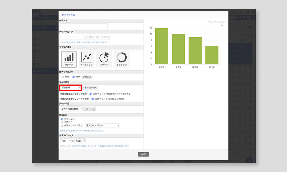Select 権限グループで設定 sharing option
This screenshot has height=172, width=287.
[x=62, y=125]
